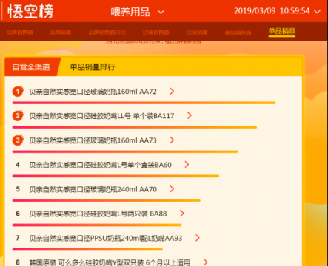Open product 硅胶奶嘴LL号 单个装BA117
The width and height of the screenshot is (328, 266).
(101, 116)
